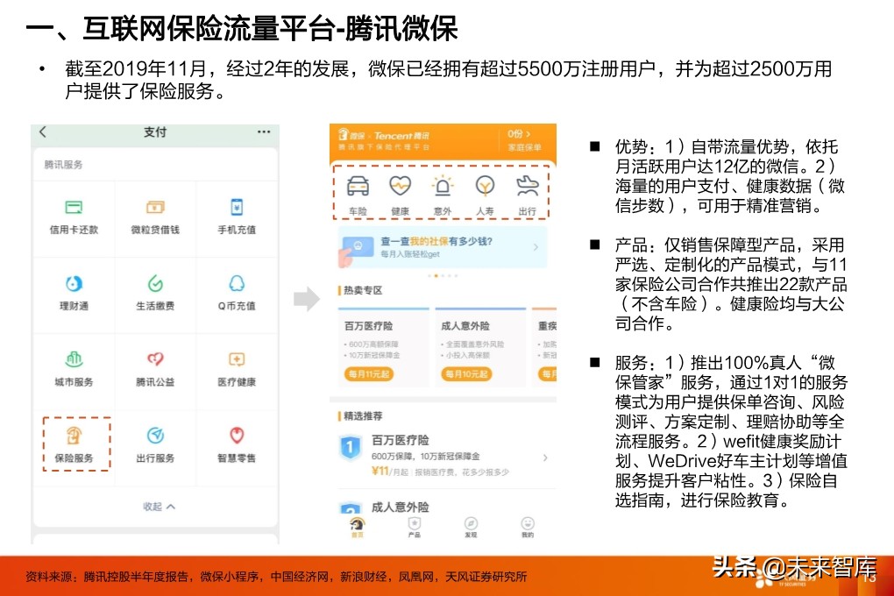Tap the 意外 accident insurance icon

pos(441,188)
